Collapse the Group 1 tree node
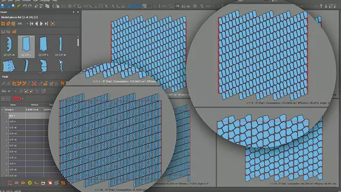 (2, 110)
